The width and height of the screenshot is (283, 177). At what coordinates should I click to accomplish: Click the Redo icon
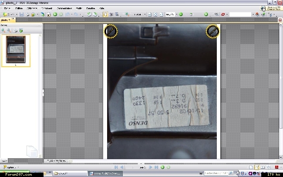[76, 14]
